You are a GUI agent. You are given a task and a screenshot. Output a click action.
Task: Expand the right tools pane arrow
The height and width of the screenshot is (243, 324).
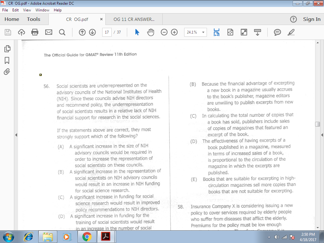coord(322,135)
